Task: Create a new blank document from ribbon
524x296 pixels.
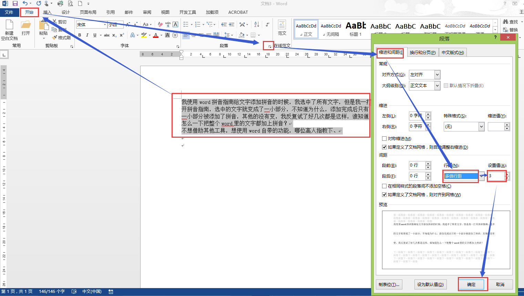Action: pos(9,30)
